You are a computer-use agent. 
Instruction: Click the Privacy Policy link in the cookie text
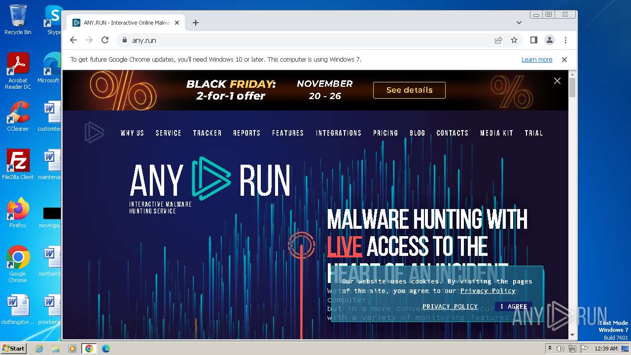[488, 290]
